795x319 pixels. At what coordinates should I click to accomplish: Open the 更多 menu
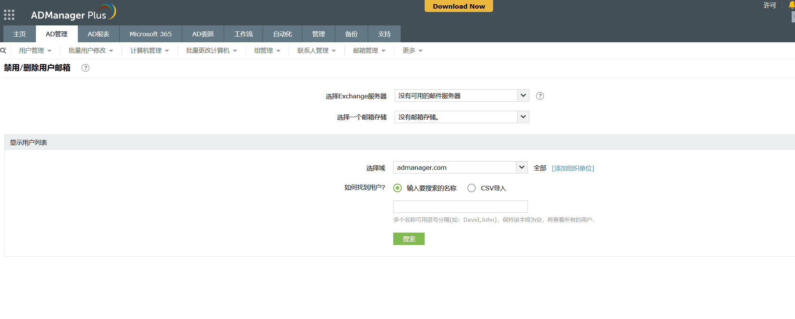click(412, 50)
